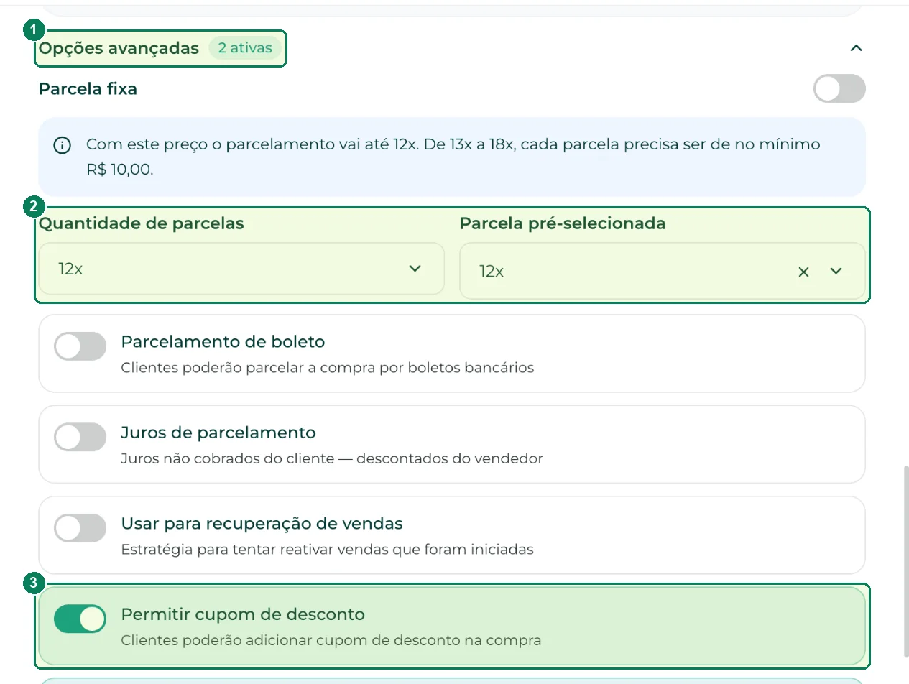Screen dimensions: 909x684
Task: Click the Parcelamento de boleto title
Action: tap(223, 341)
